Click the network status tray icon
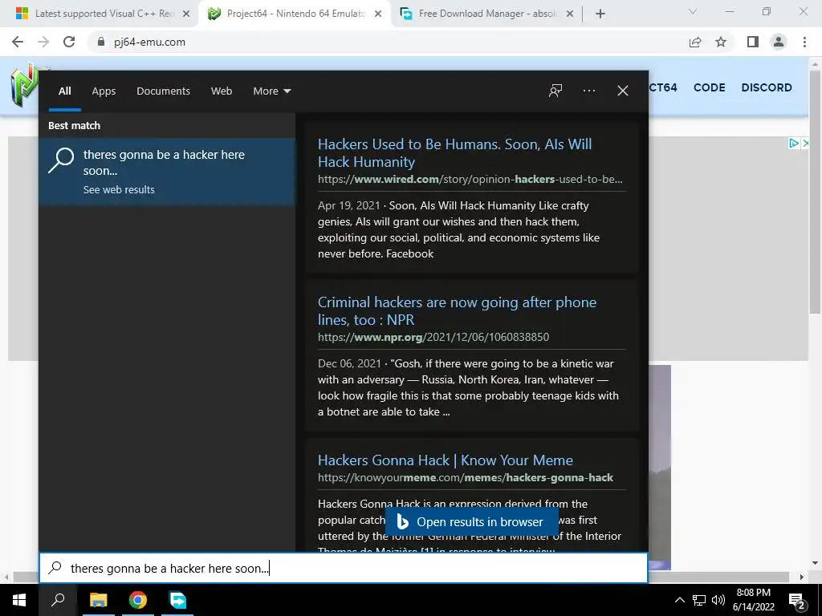This screenshot has width=822, height=616. (x=699, y=600)
